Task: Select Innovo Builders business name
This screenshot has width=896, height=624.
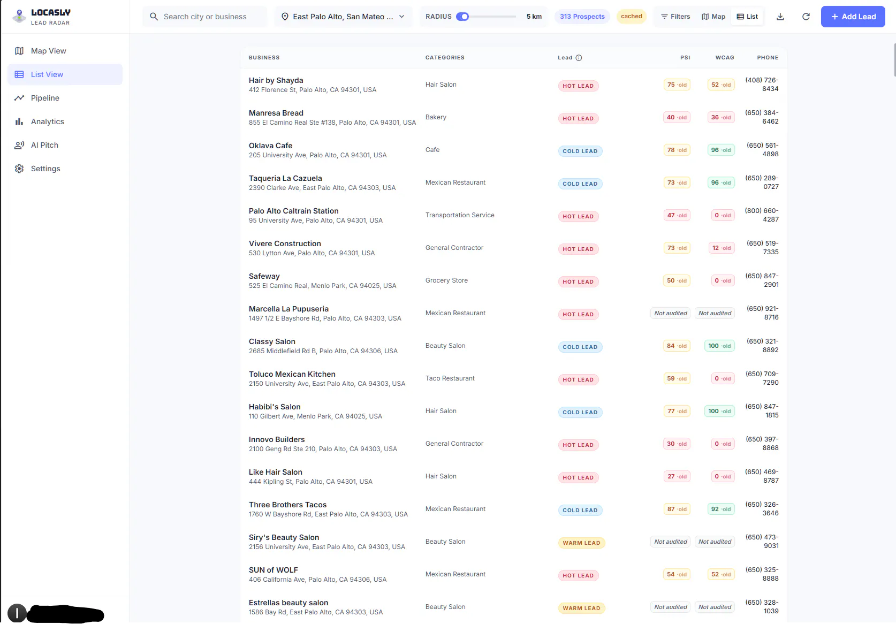Action: click(x=277, y=439)
